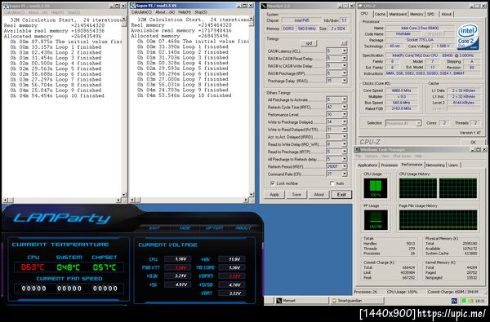Open the Refresh Cycle Time (tRFC) dropdown
This screenshot has width=490, height=322.
pos(344,107)
